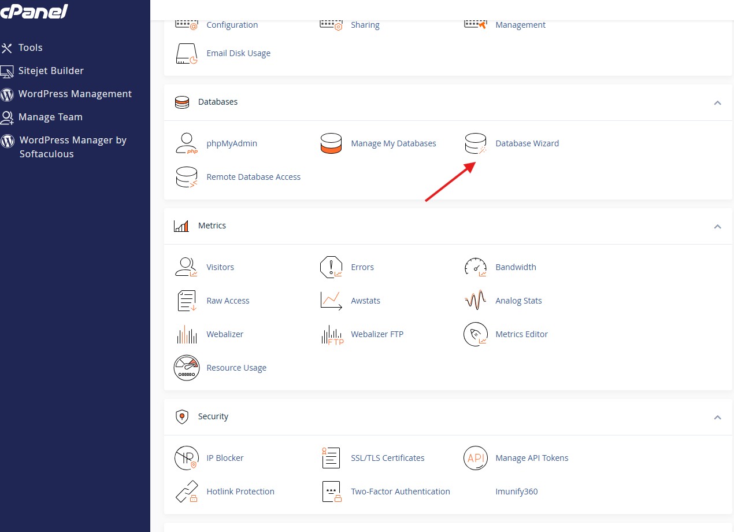
Task: Open WordPress Management in the sidebar
Action: [x=75, y=94]
